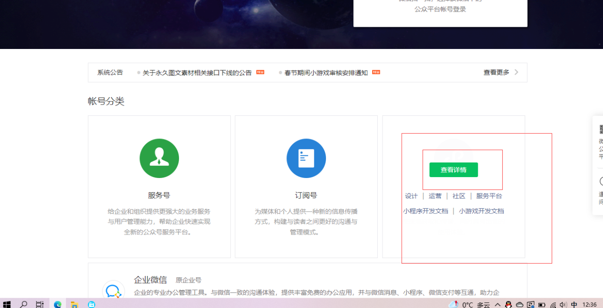Open the 小程序开发文档 link

point(425,211)
